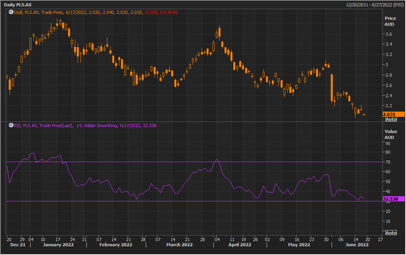This screenshot has height=255, width=406.
Task: Click the clock icon beside the RSI legend
Action: tap(11, 126)
